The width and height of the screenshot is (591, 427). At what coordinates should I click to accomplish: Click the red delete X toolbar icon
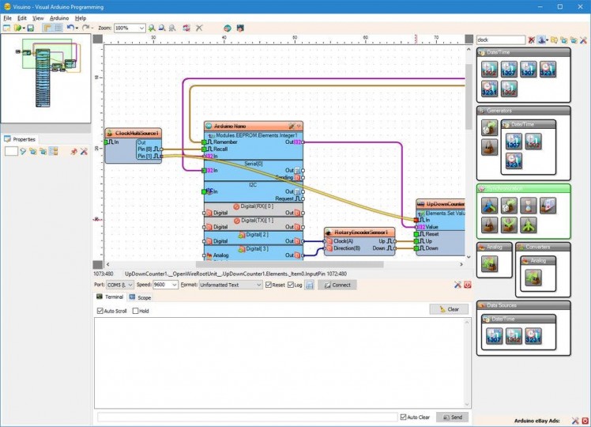(x=199, y=28)
